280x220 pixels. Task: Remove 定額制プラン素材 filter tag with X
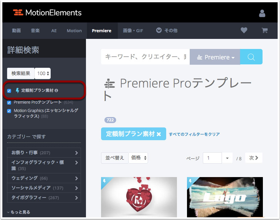(159, 134)
